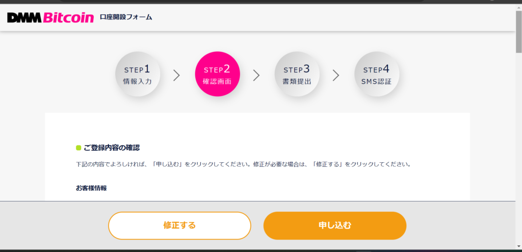The image size is (522, 252).
Task: Click 「申し込む」 in the instruction sentence
Action: [168, 165]
